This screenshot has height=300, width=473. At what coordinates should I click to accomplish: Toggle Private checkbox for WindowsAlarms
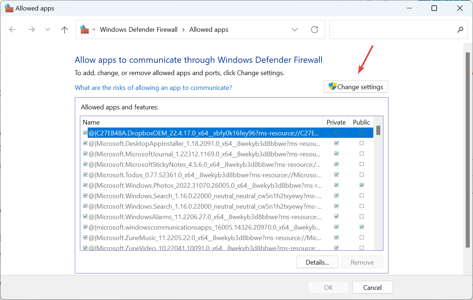tap(336, 217)
